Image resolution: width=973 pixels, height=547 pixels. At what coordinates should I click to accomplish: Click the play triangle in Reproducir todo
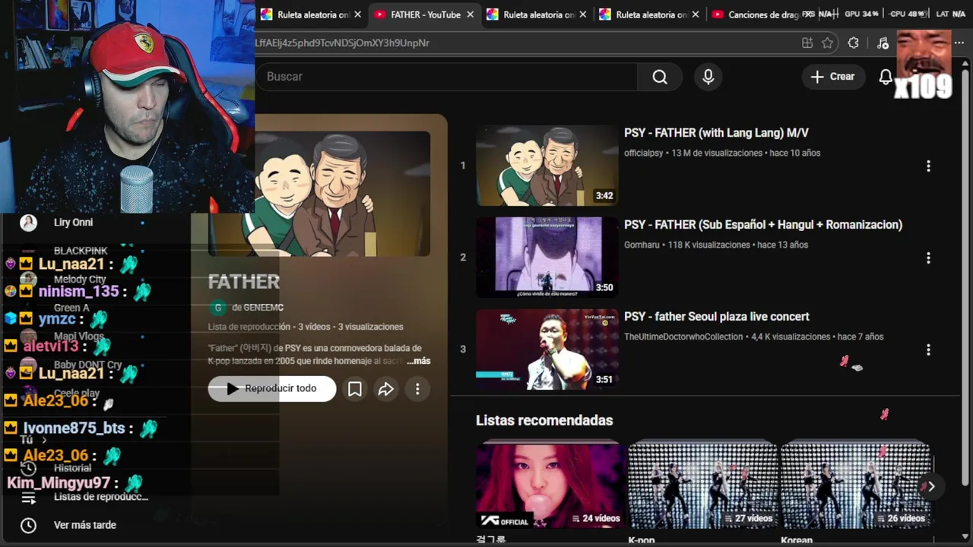click(233, 389)
